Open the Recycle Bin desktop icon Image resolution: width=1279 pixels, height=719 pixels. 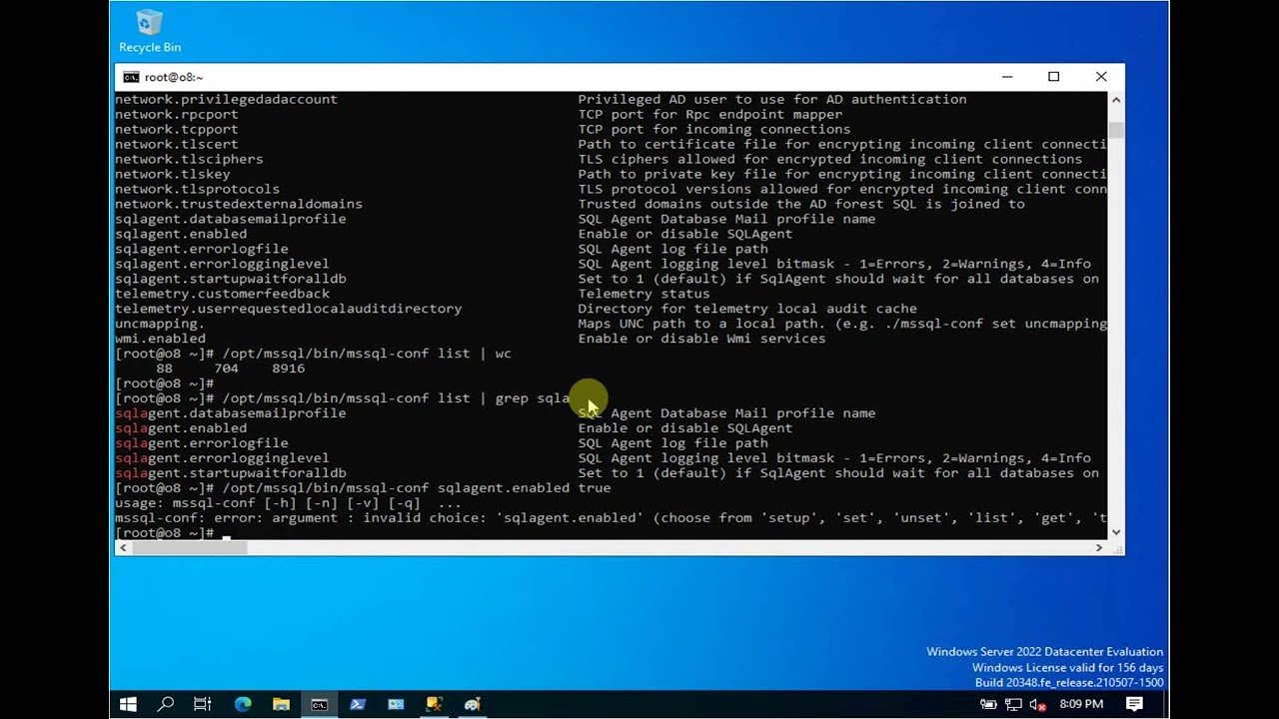point(149,31)
